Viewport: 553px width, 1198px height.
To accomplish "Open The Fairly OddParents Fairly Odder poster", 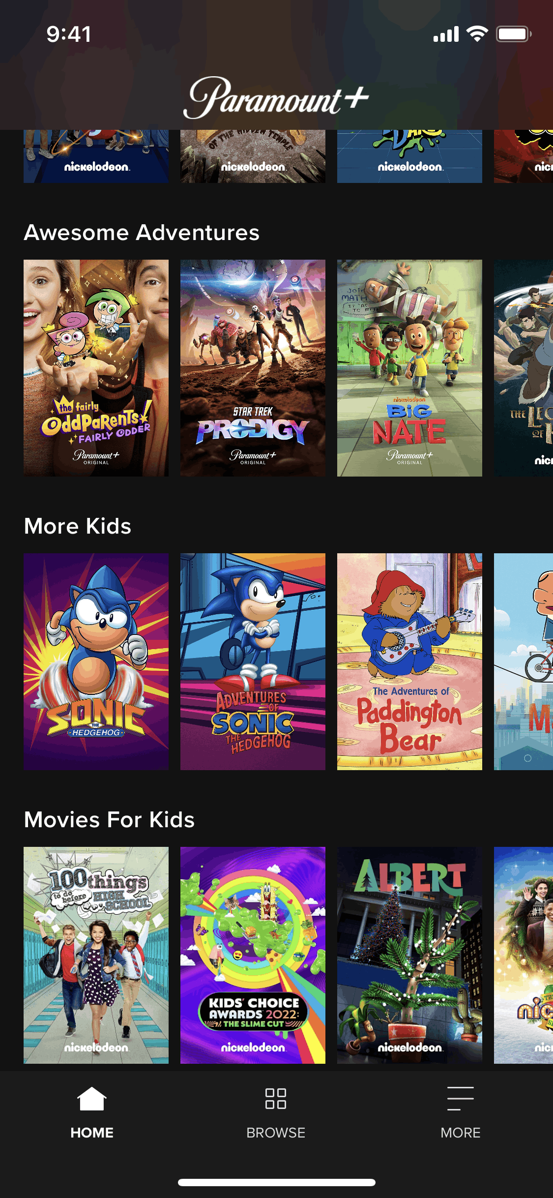I will pyautogui.click(x=96, y=368).
